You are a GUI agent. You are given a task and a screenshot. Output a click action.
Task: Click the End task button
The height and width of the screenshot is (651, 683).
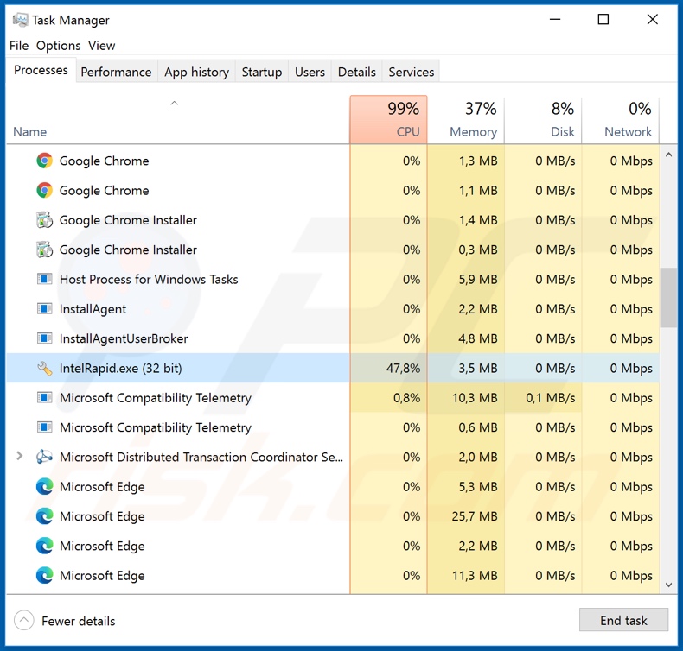tap(623, 620)
